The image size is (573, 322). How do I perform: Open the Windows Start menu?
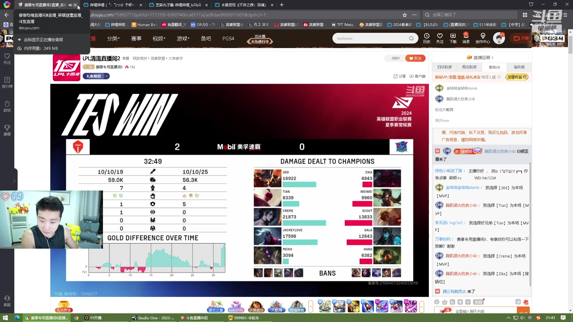5,318
